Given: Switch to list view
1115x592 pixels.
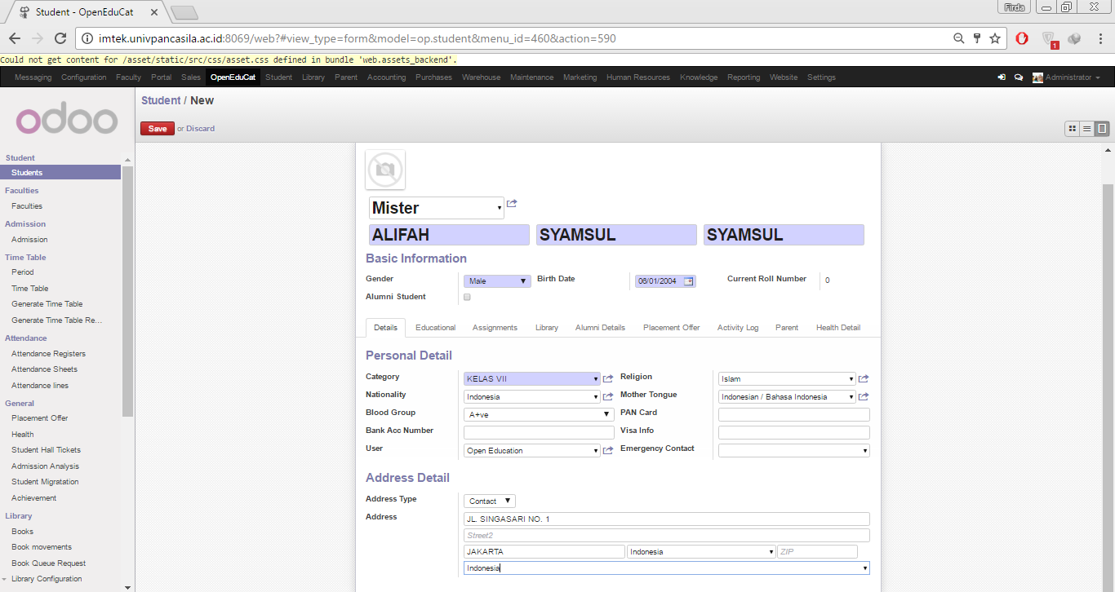Looking at the screenshot, I should [x=1087, y=129].
